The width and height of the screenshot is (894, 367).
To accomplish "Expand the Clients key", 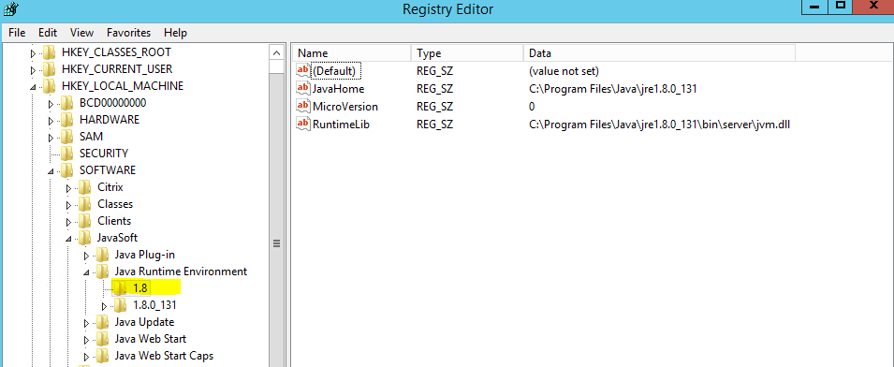I will point(68,222).
